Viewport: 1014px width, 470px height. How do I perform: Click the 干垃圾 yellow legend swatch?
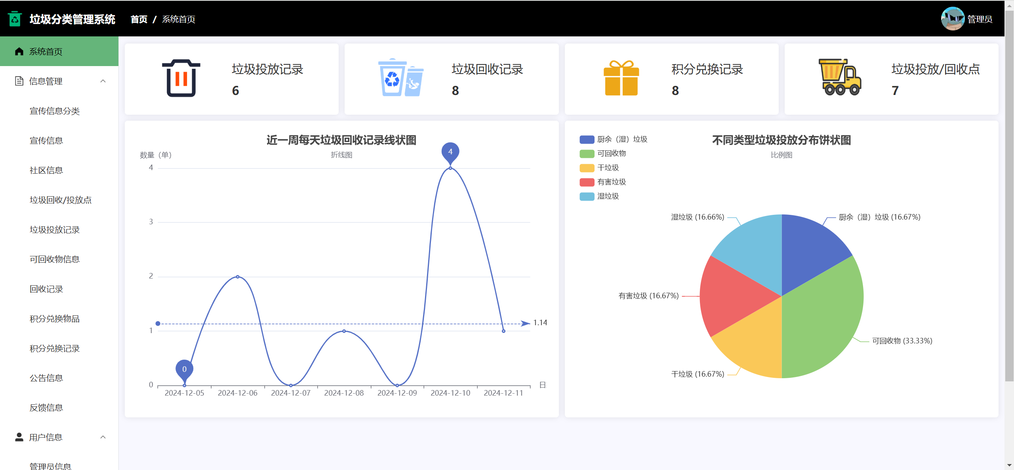coord(587,168)
